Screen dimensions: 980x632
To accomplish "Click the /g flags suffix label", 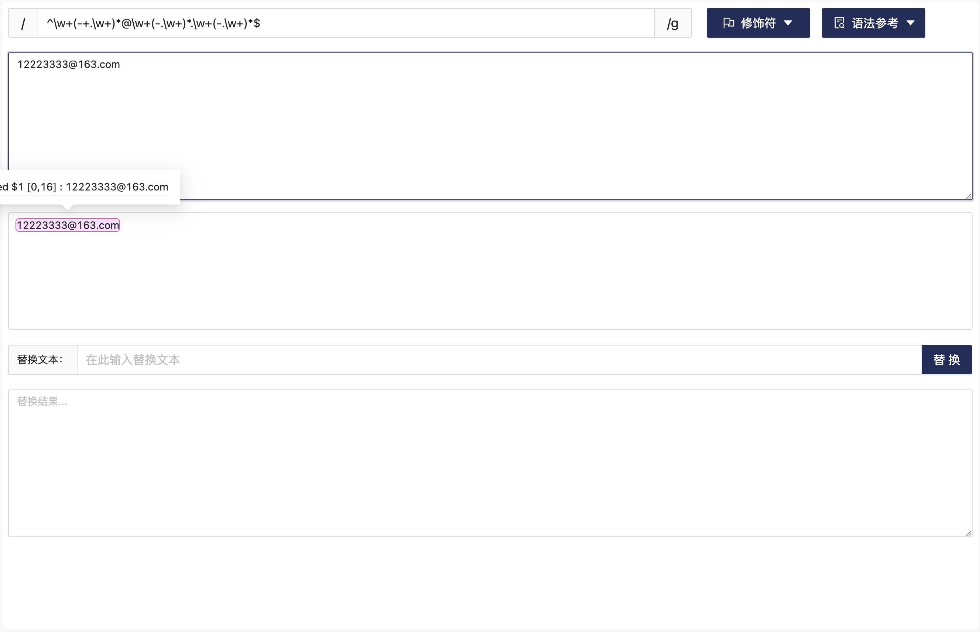I will [673, 23].
